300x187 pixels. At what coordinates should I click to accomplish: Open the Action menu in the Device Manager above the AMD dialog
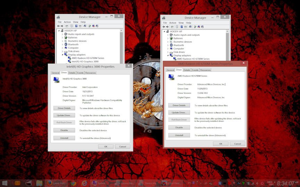click(173, 23)
